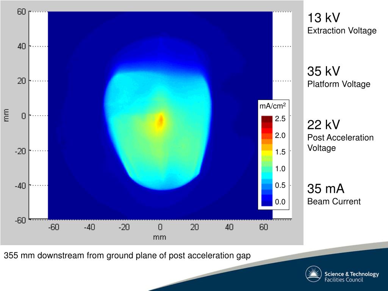388x291 pixels.
Task: Click the y-axis tick label '20'
Action: [22, 81]
